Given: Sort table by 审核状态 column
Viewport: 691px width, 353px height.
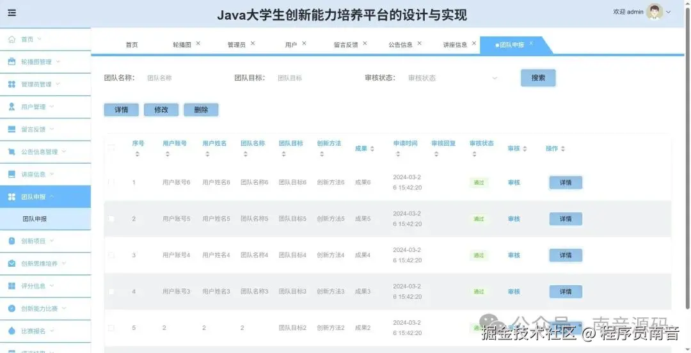Looking at the screenshot, I should (x=474, y=154).
